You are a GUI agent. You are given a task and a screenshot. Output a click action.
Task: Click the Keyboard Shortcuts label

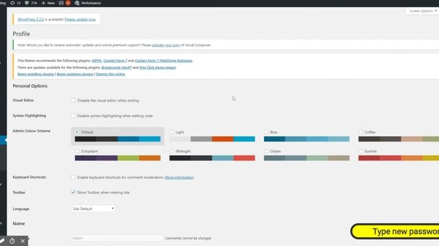click(29, 177)
